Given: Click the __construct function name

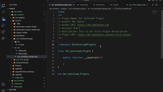Looking at the screenshot, I should 91,57.
